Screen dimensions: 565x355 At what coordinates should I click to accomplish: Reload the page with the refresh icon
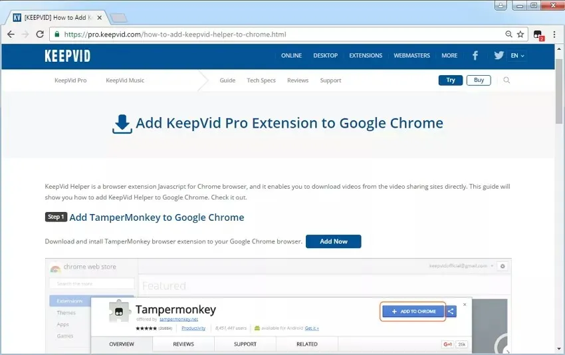pyautogui.click(x=40, y=35)
